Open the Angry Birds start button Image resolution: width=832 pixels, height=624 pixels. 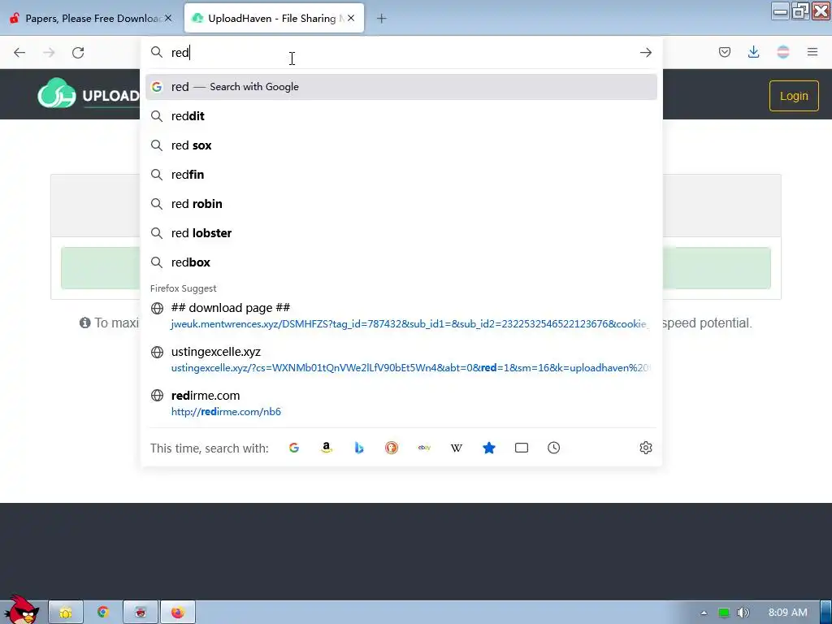click(x=20, y=610)
